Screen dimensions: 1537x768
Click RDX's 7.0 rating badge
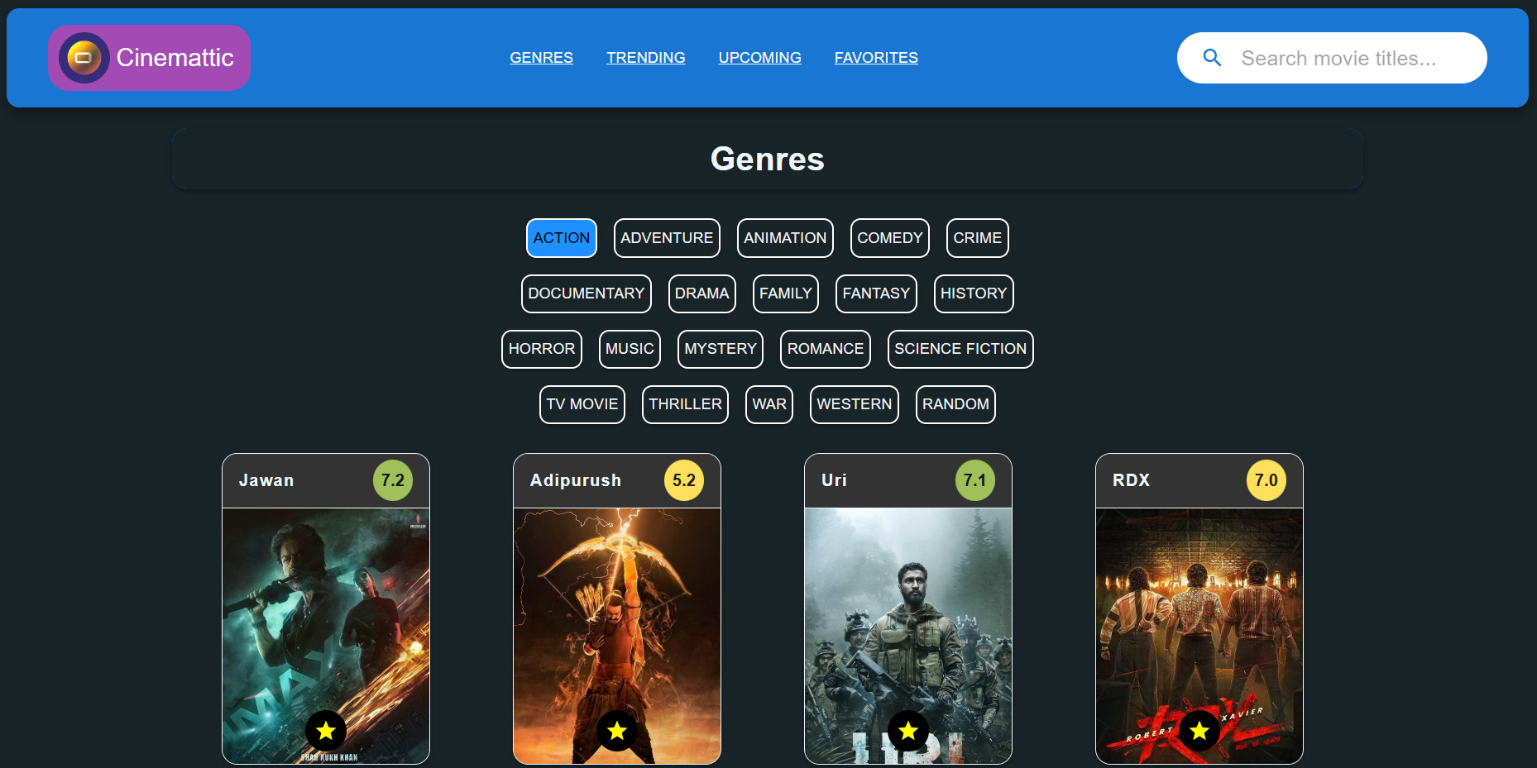1266,480
